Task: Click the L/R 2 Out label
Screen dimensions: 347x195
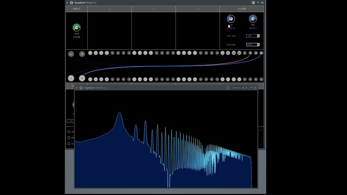Action: tap(231, 45)
